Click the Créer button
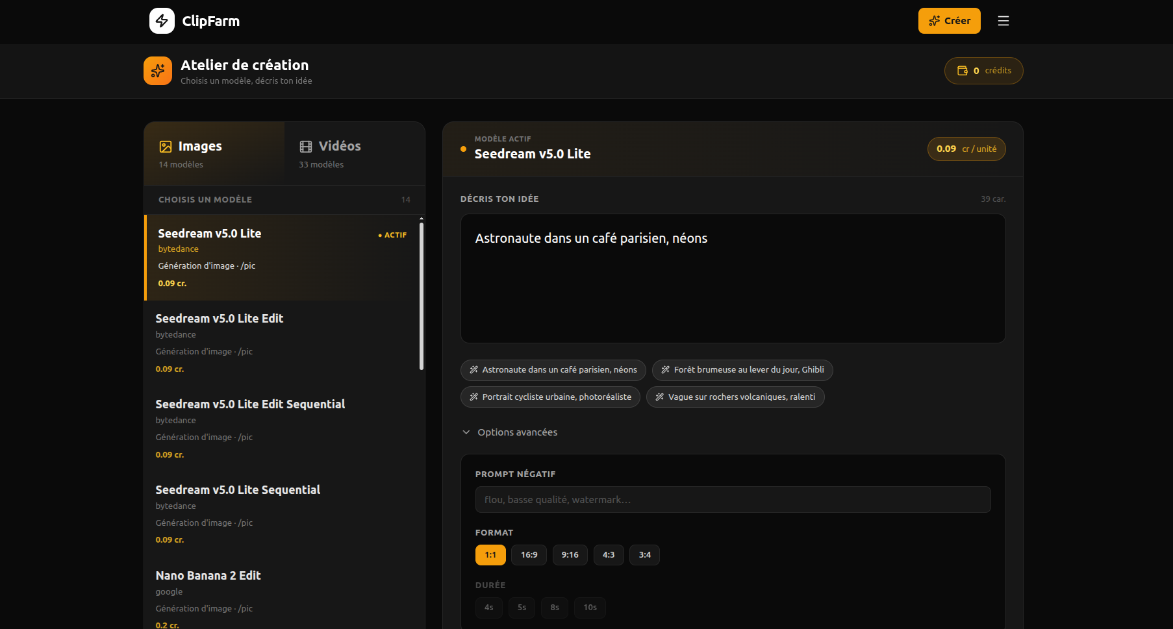 (950, 21)
